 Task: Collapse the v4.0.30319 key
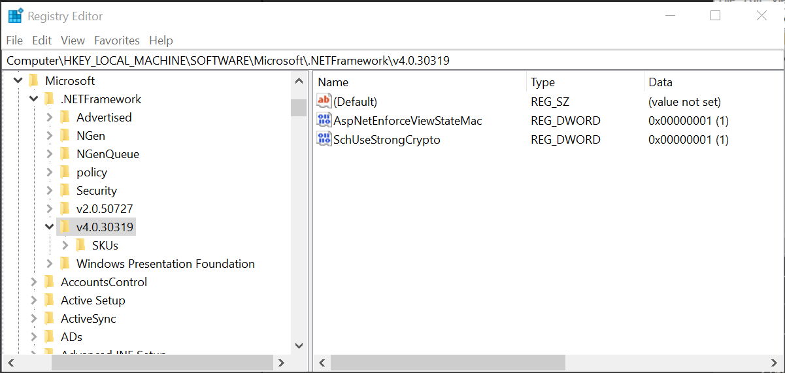(49, 227)
